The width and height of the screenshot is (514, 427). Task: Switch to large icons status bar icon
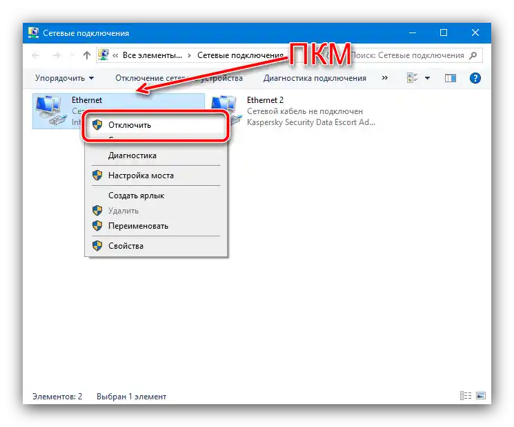[x=481, y=395]
